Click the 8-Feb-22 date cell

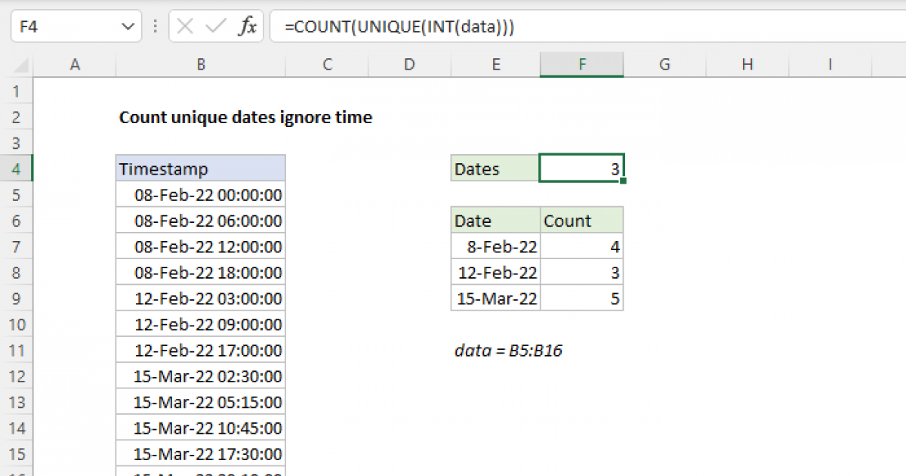click(496, 246)
